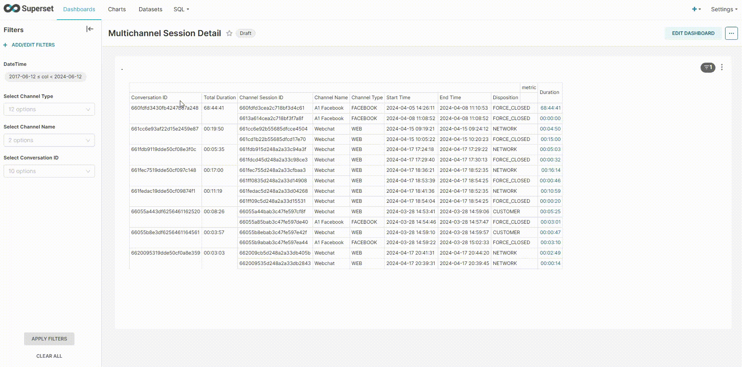Open the Select Channel Name dropdown
The width and height of the screenshot is (742, 367).
click(x=49, y=140)
